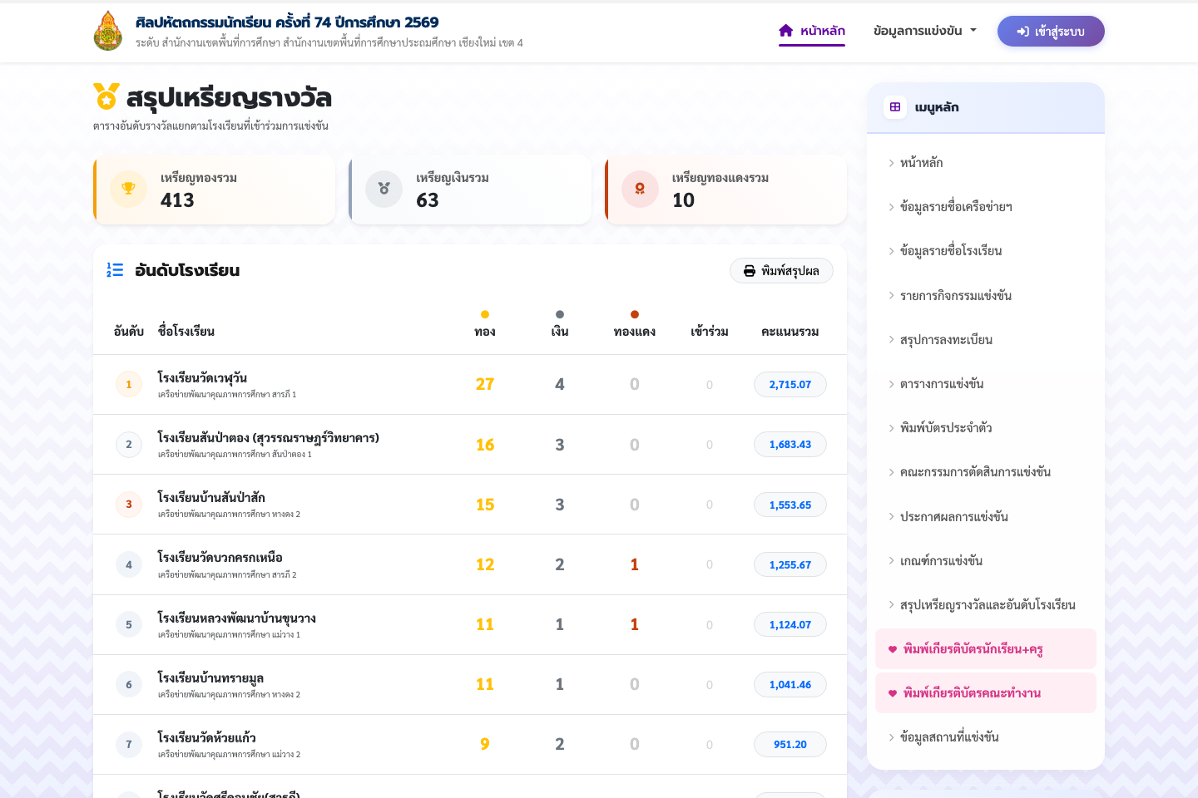
Task: Click the silver medal icon on the total silver card
Action: click(384, 189)
